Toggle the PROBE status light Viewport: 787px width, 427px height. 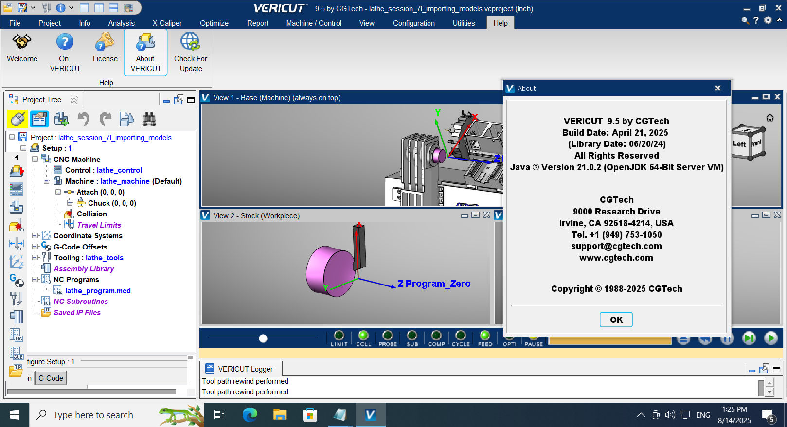click(388, 336)
